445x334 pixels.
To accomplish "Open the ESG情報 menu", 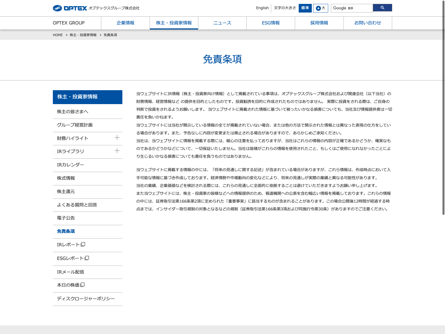I will [271, 23].
